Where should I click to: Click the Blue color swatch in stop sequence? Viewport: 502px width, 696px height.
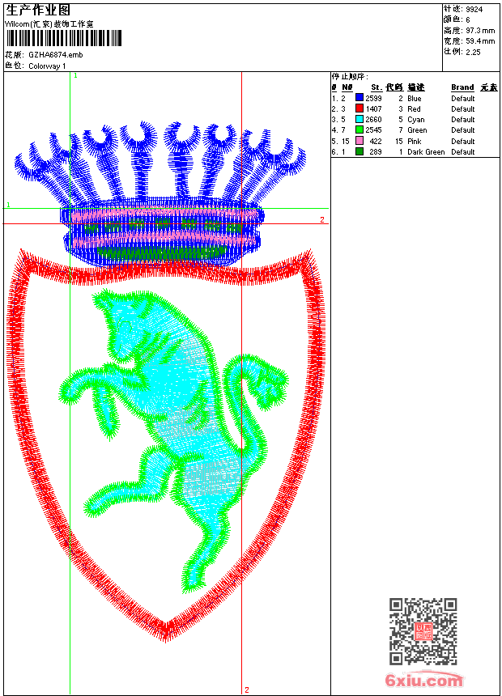click(x=359, y=98)
